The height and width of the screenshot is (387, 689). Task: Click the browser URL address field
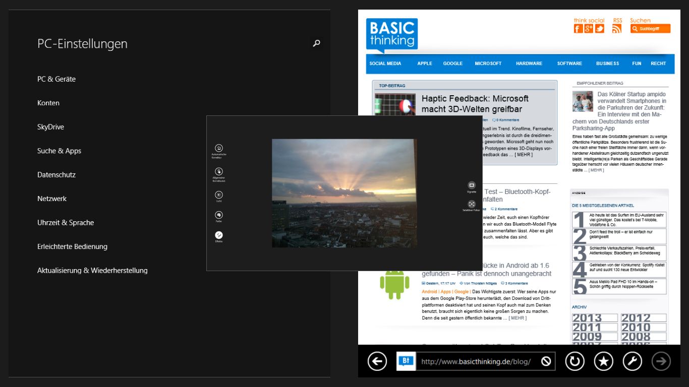click(477, 361)
